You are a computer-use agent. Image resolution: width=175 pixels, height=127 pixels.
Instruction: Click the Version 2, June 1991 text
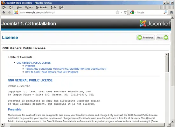point(19,86)
